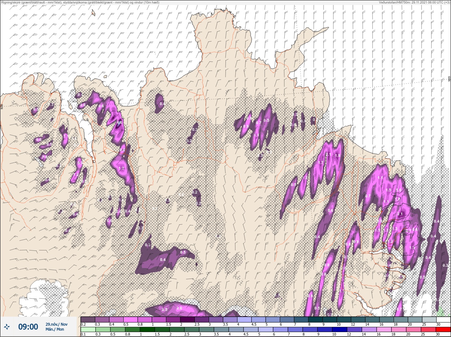Click the upper legend swatch labeled 0.5

pyautogui.click(x=130, y=319)
